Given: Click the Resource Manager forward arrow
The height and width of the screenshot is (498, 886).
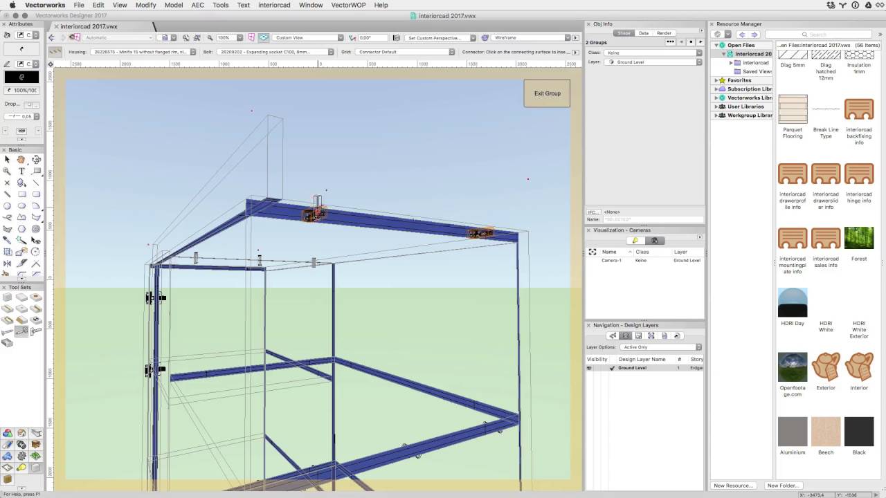Looking at the screenshot, I should tap(754, 34).
